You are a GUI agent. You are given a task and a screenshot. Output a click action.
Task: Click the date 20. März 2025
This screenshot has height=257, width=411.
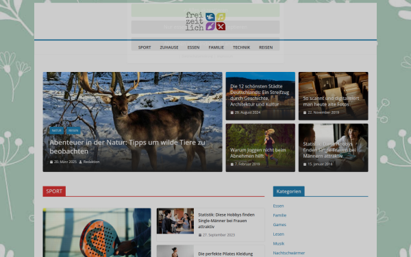[65, 162]
